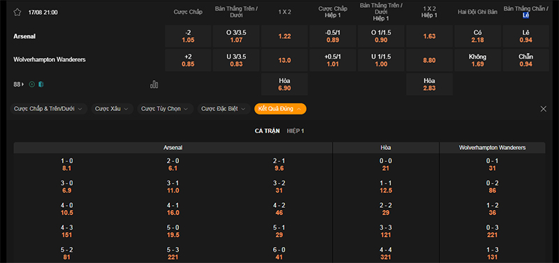Pick Arsenal 1X2 odds 1.22
This screenshot has width=559, height=263.
pyautogui.click(x=284, y=36)
